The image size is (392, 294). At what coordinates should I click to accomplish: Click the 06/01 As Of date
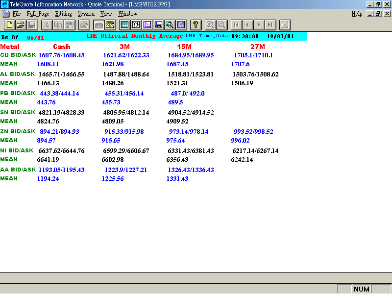click(x=35, y=38)
